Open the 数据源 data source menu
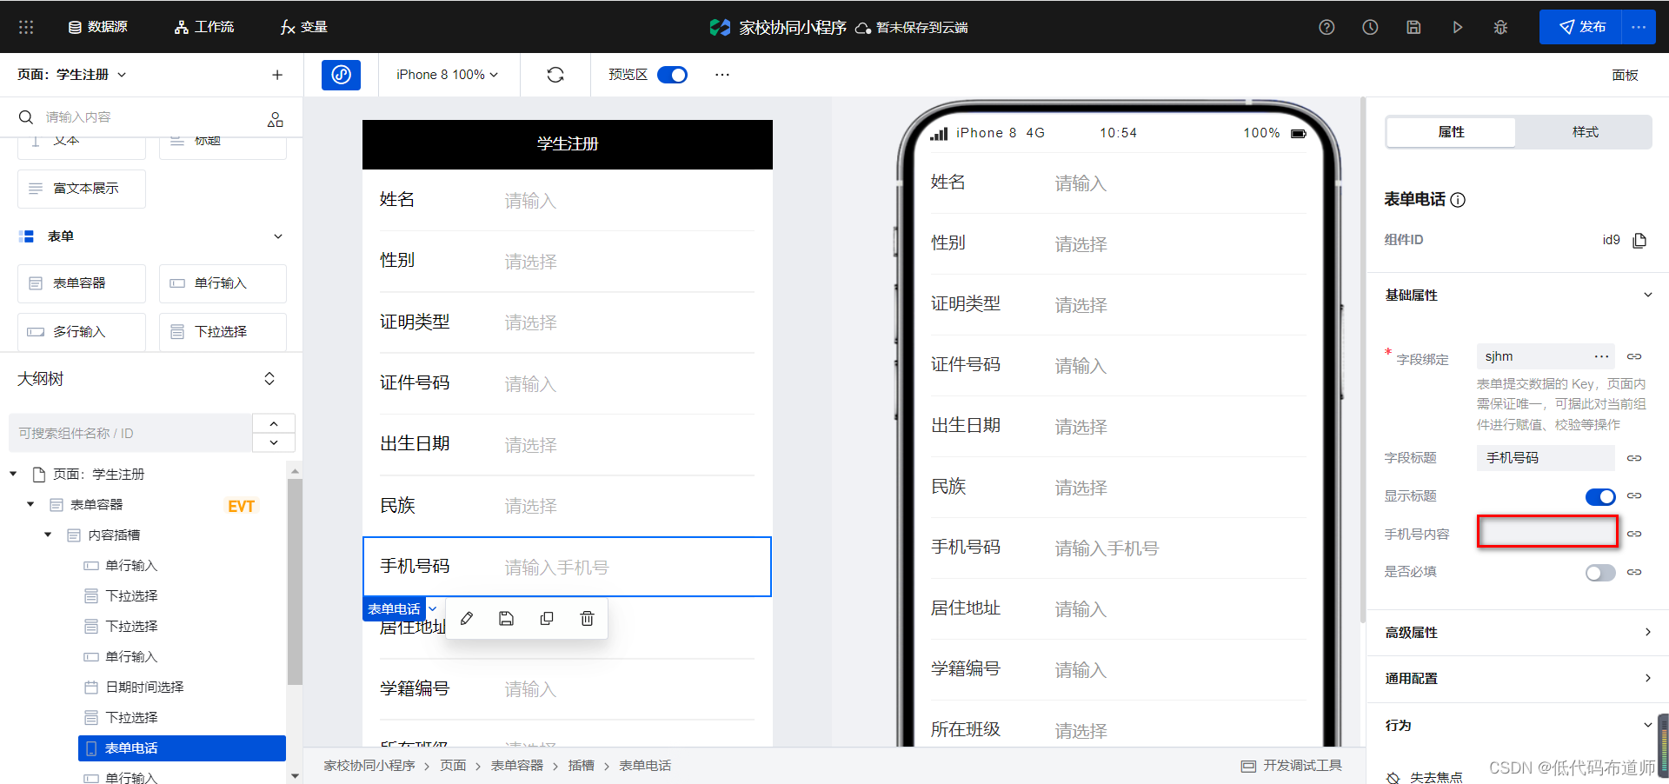This screenshot has width=1669, height=784. [98, 27]
